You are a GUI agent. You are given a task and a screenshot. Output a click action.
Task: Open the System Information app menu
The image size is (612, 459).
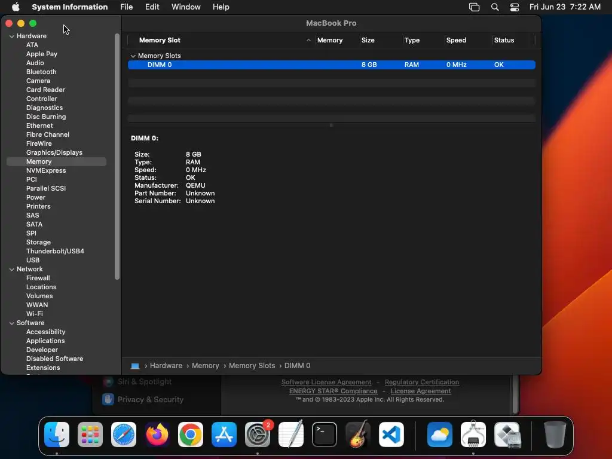coord(70,7)
